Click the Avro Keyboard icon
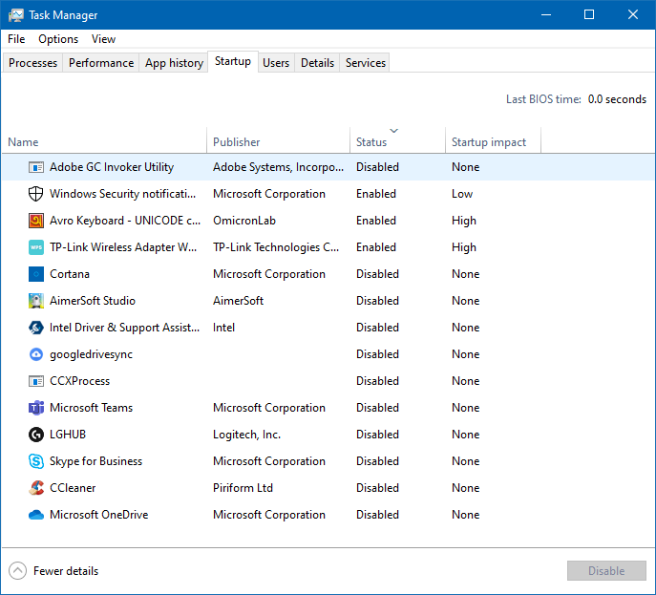The width and height of the screenshot is (656, 595). (x=36, y=221)
